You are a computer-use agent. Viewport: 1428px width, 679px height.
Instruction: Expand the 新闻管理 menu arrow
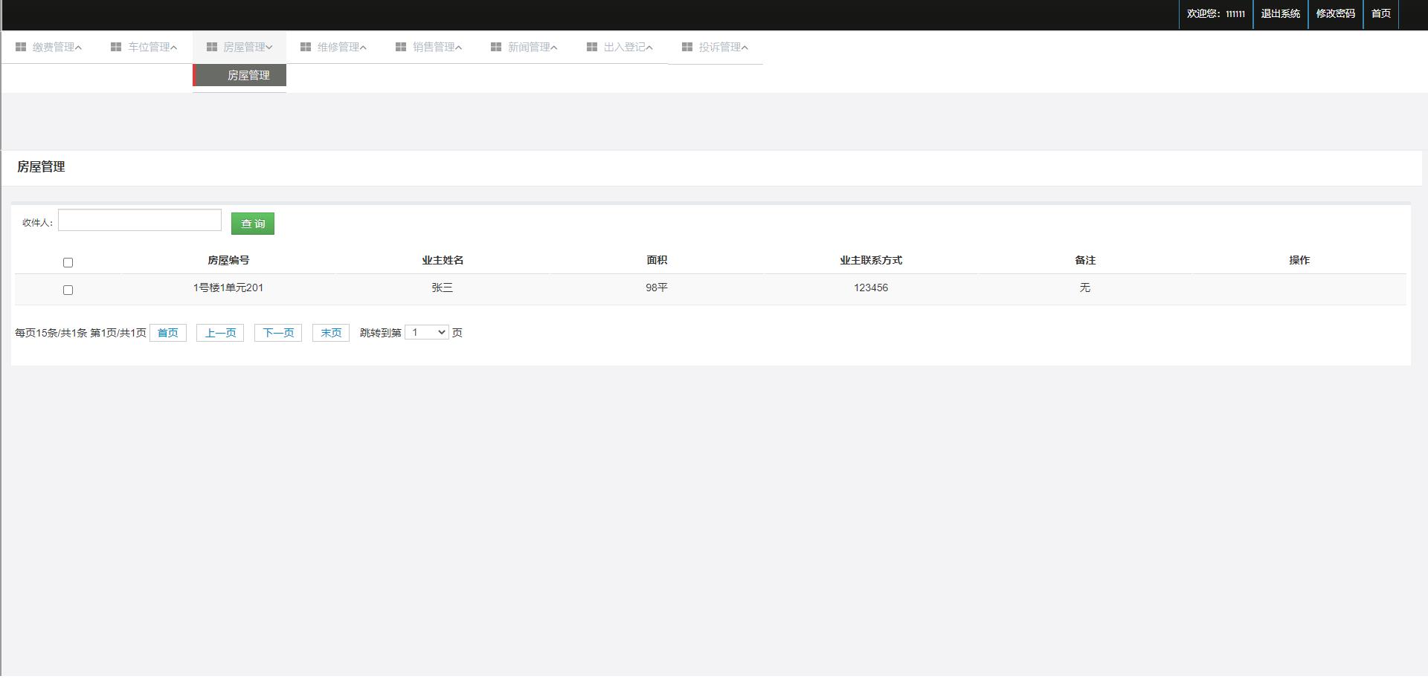(553, 48)
